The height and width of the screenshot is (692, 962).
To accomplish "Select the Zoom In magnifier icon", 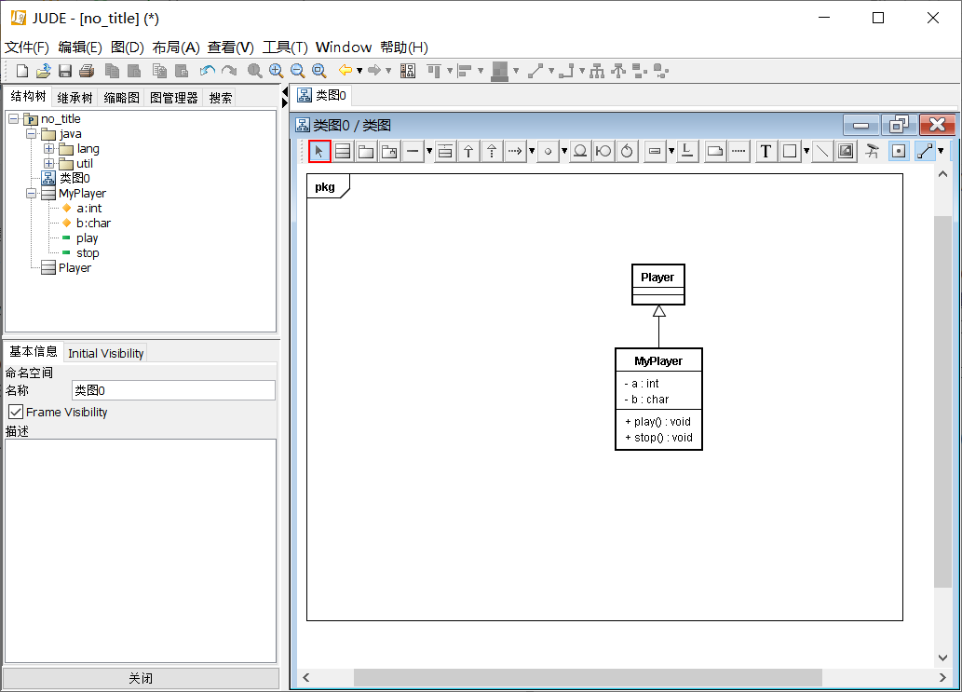I will click(276, 71).
